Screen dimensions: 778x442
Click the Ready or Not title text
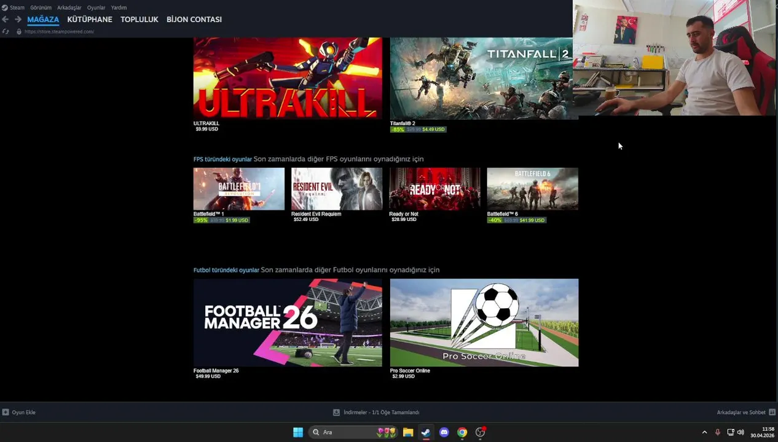(x=404, y=214)
